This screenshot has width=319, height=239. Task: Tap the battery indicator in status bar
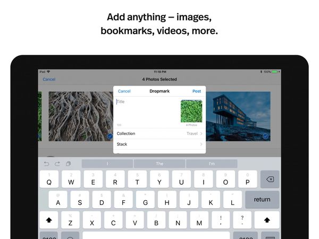(x=275, y=72)
